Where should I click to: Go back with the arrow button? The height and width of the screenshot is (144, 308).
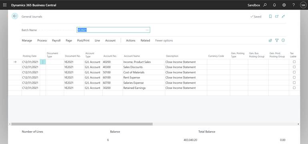click(15, 16)
